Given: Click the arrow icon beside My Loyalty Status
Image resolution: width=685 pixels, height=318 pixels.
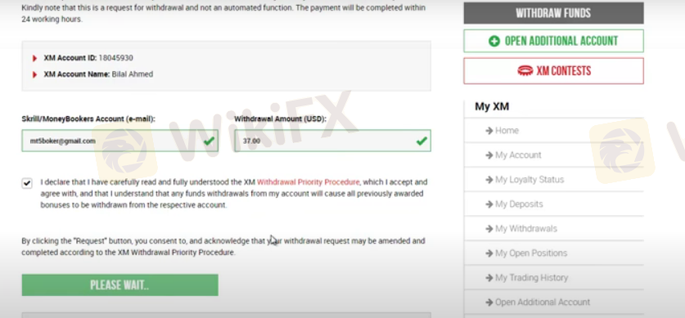Looking at the screenshot, I should [489, 179].
